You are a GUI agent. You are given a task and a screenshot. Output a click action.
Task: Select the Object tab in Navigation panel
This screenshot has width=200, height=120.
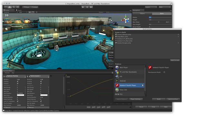[x=142, y=14]
